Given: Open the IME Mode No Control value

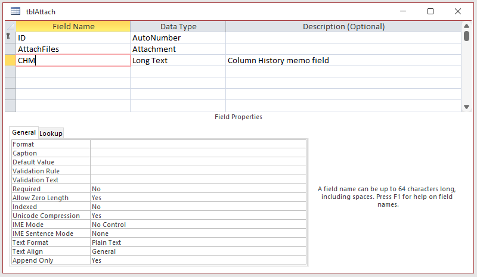Looking at the screenshot, I should pyautogui.click(x=198, y=225).
